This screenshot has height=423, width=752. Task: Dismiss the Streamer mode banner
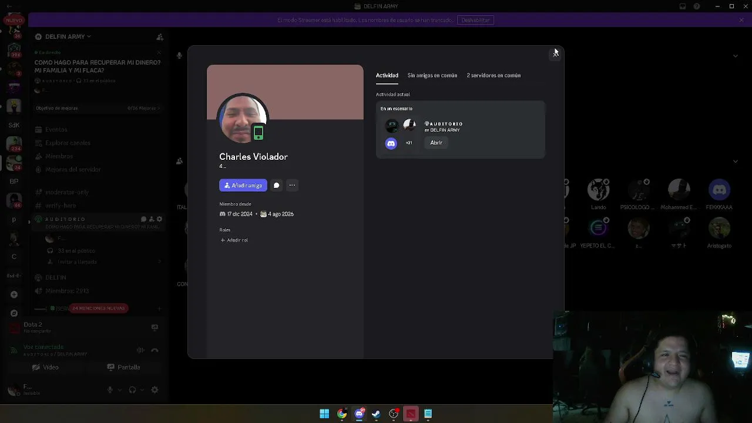741,20
